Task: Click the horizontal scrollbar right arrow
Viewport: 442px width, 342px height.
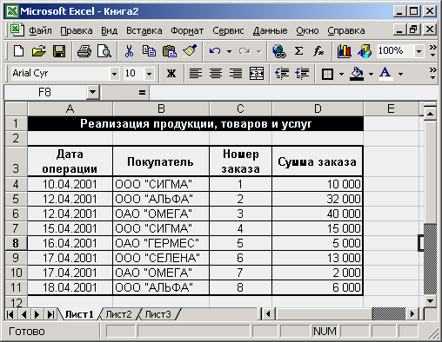Action: 412,313
